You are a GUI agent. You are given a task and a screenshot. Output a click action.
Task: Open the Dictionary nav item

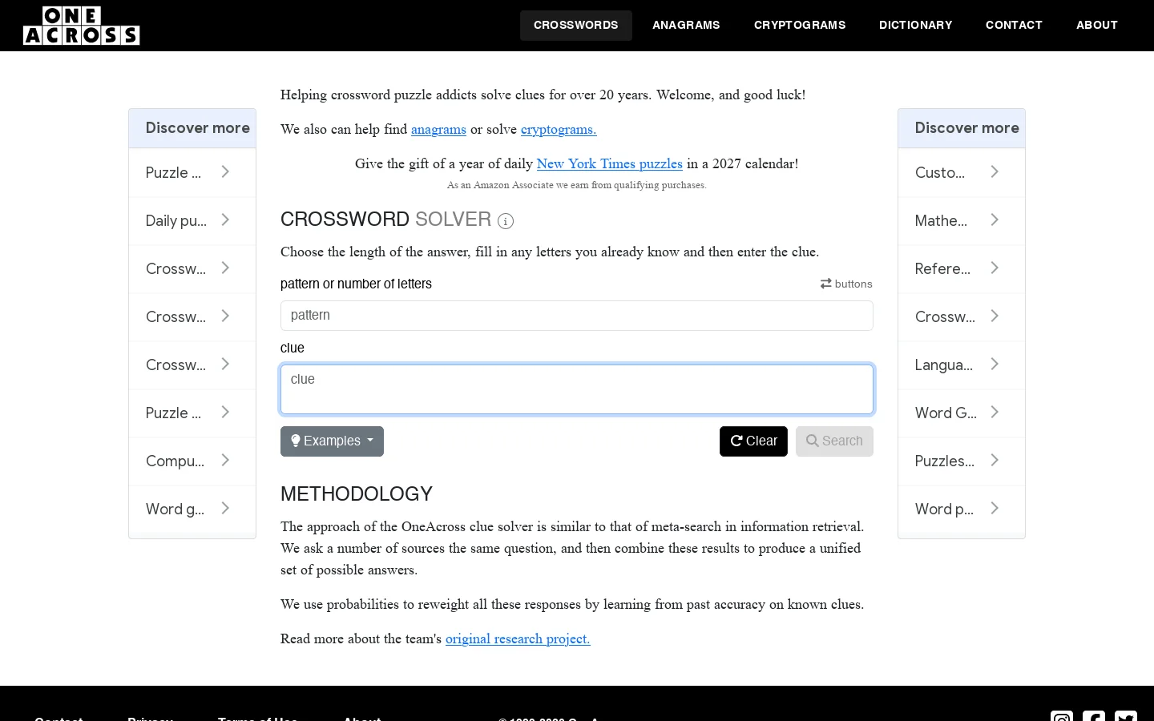916,26
